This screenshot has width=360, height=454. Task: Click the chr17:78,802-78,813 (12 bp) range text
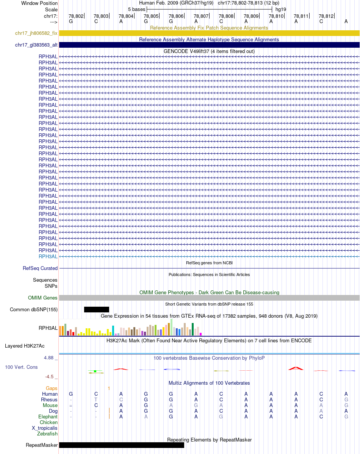coord(249,3)
